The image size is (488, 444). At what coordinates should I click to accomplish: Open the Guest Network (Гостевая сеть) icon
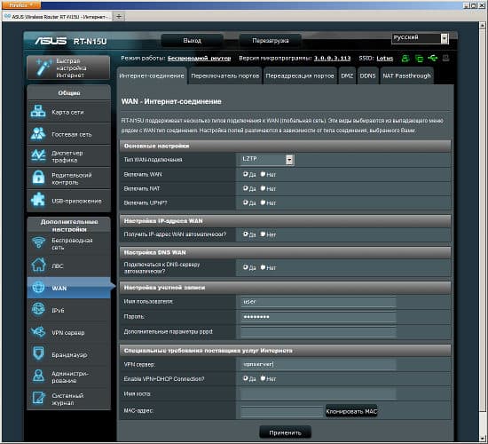38,134
